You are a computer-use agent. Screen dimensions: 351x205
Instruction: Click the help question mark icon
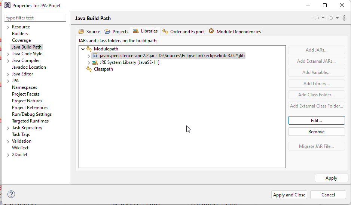point(11,195)
